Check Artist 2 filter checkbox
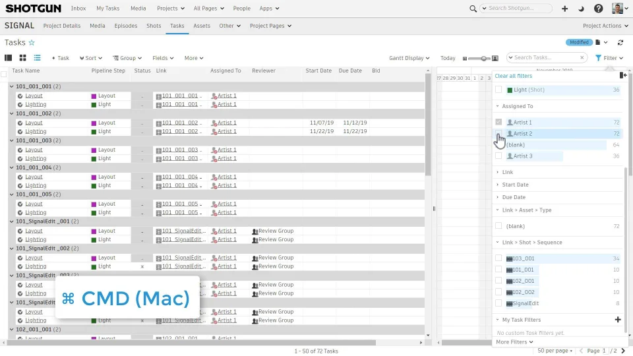 point(498,133)
